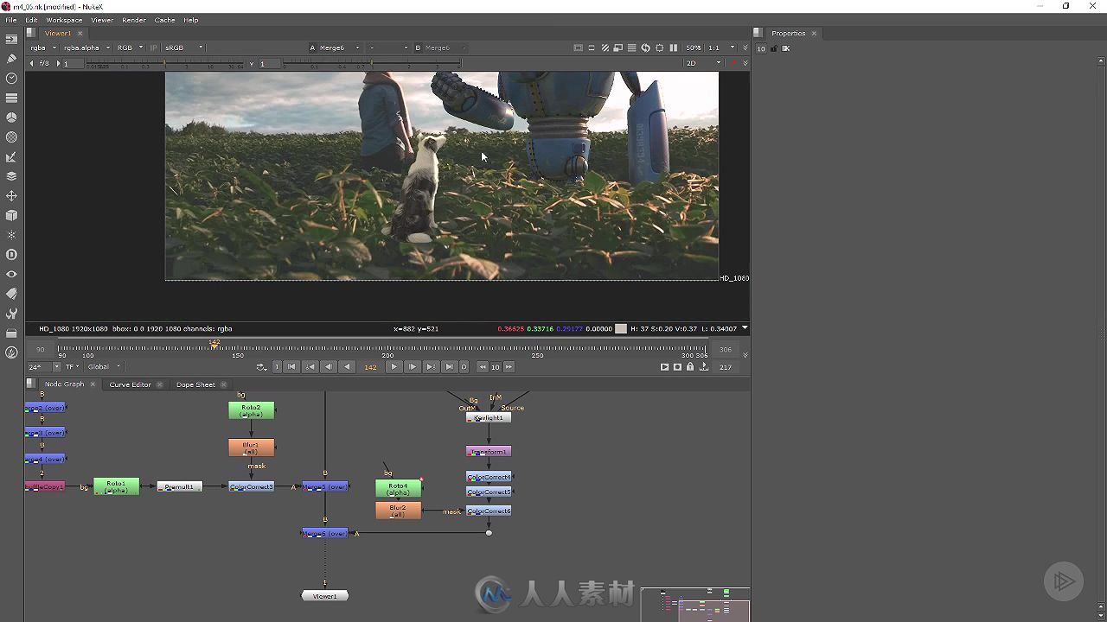Play the timeline backward

coord(347,367)
